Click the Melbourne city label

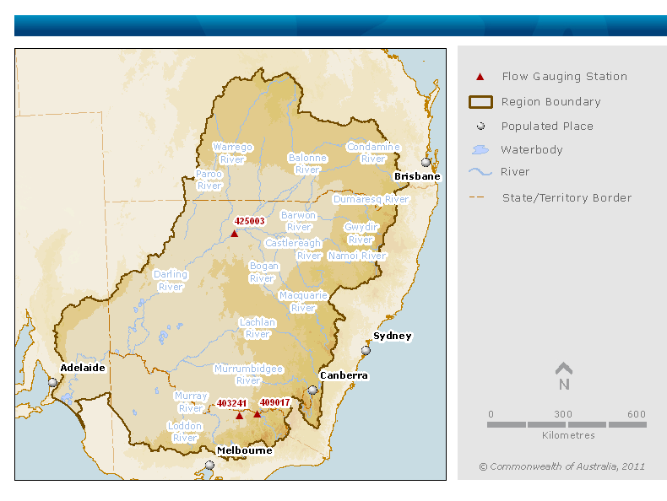click(x=244, y=450)
